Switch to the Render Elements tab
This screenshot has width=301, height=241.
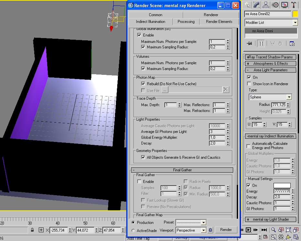pos(219,22)
